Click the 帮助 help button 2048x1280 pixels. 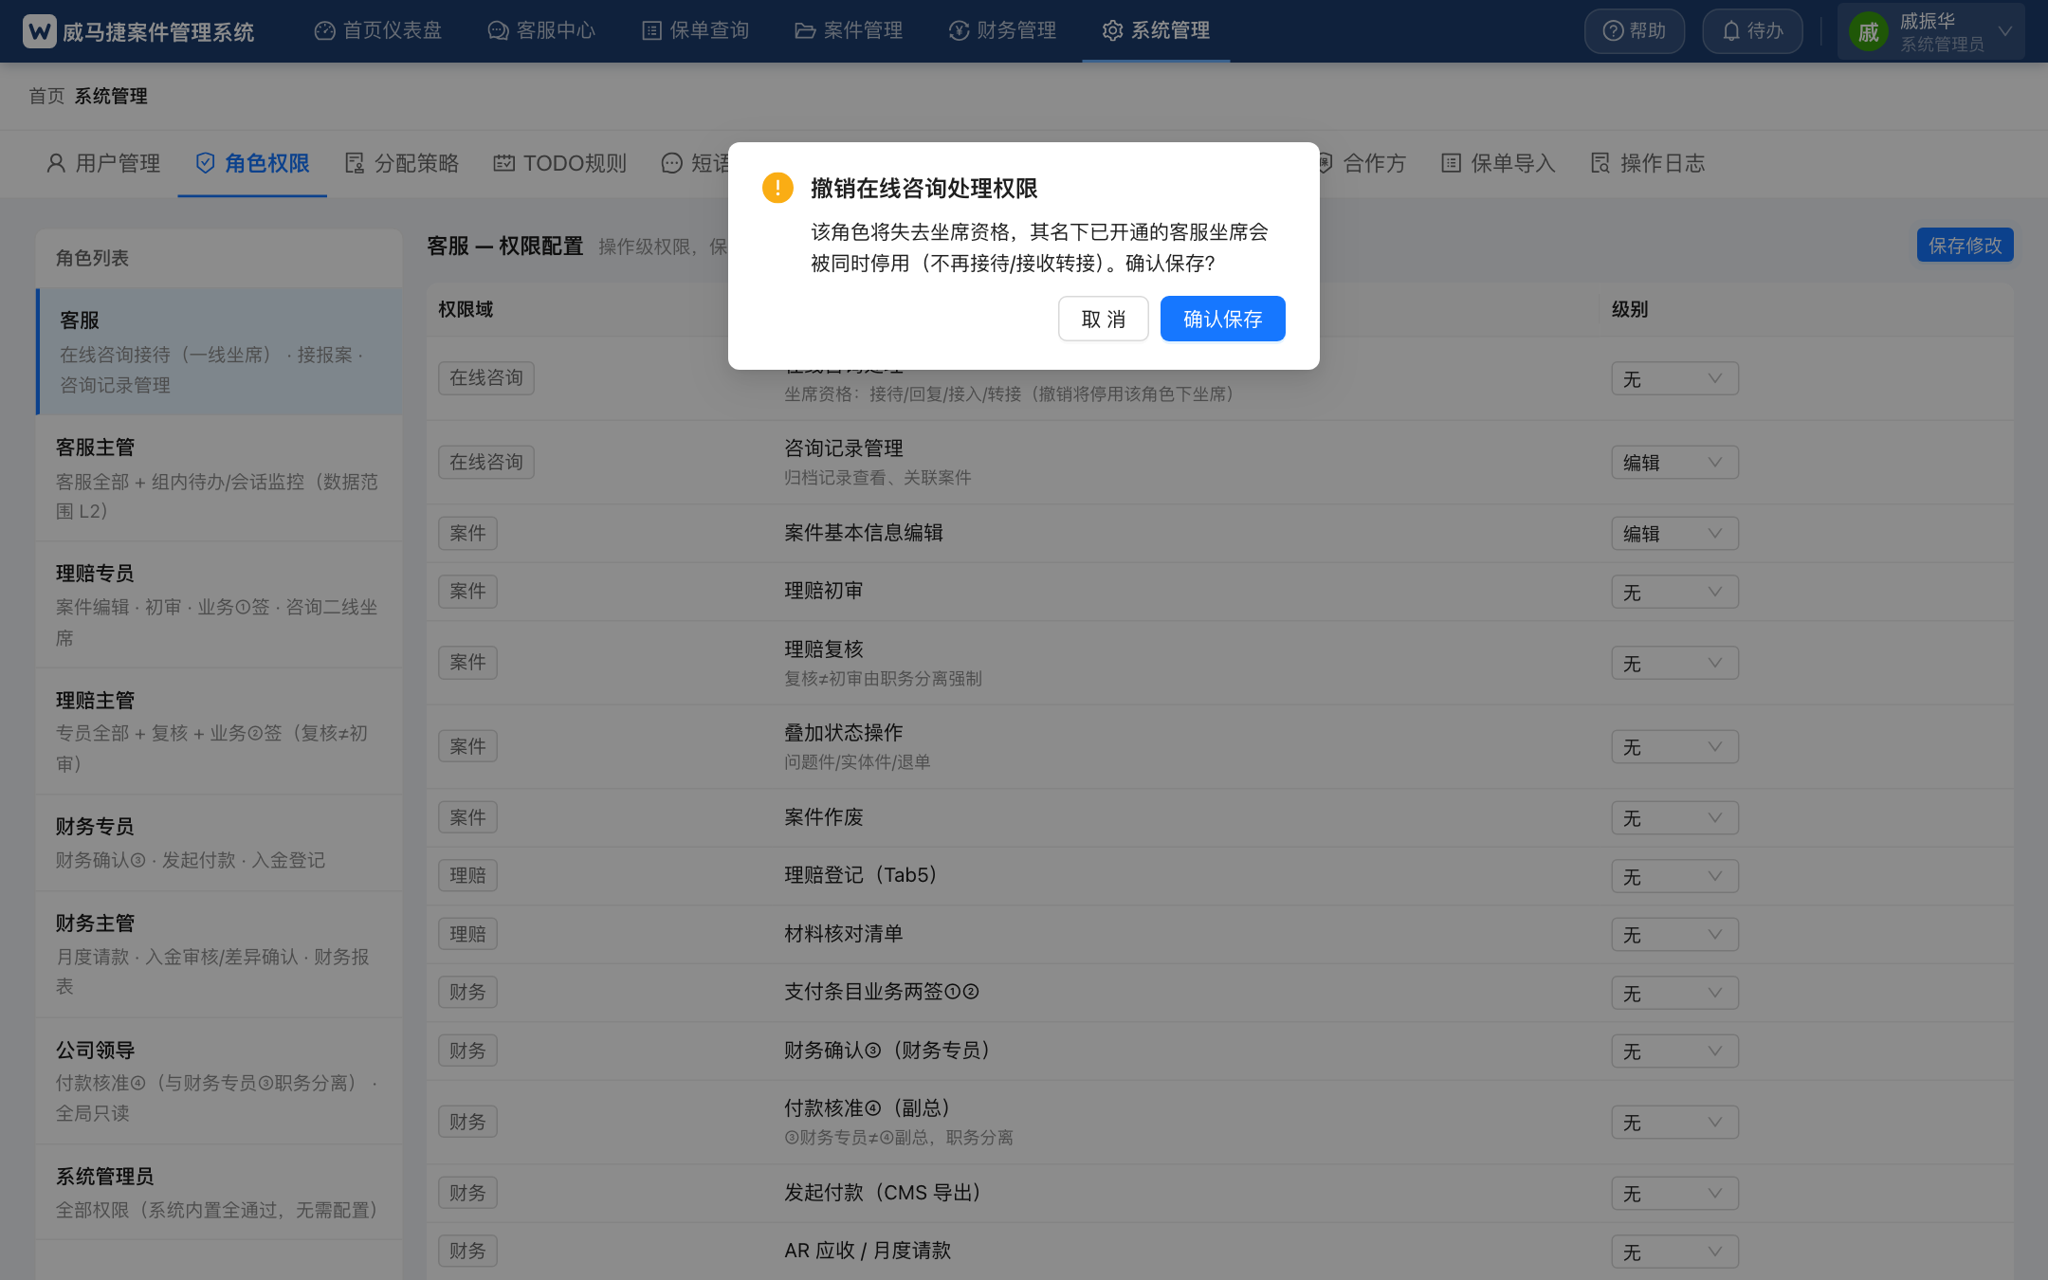click(x=1635, y=31)
